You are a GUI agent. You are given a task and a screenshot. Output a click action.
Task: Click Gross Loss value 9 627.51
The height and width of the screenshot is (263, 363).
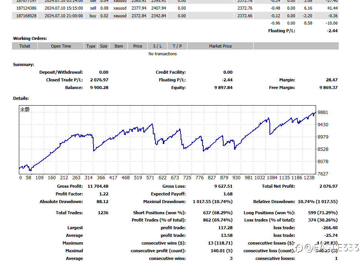click(223, 186)
